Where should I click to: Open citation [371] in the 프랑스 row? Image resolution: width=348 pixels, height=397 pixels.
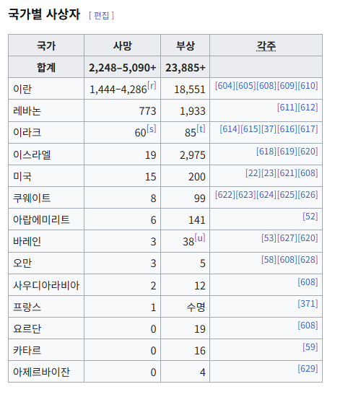pyautogui.click(x=308, y=303)
